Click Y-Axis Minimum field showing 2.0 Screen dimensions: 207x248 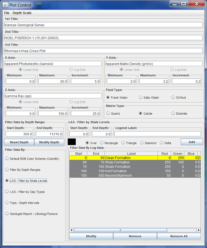coord(121,81)
